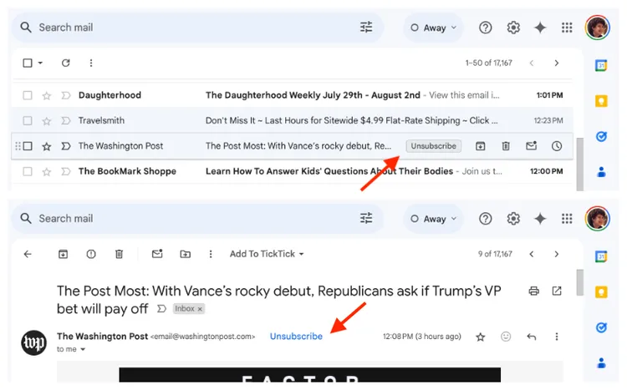Select the Daughterhood email checkbox

pos(28,95)
